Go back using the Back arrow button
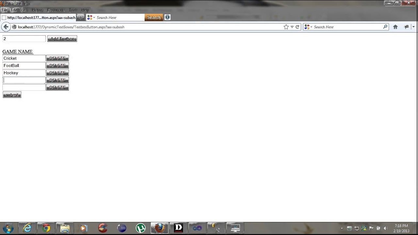Screen dimensions: 418x235 click(x=6, y=27)
